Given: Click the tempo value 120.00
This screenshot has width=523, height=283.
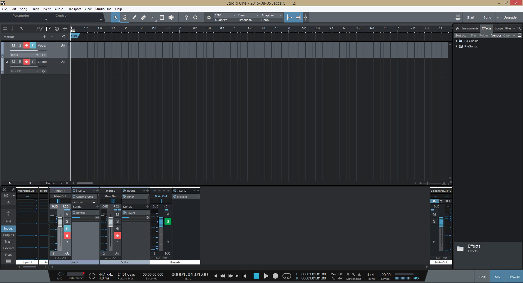Looking at the screenshot, I should [x=385, y=275].
